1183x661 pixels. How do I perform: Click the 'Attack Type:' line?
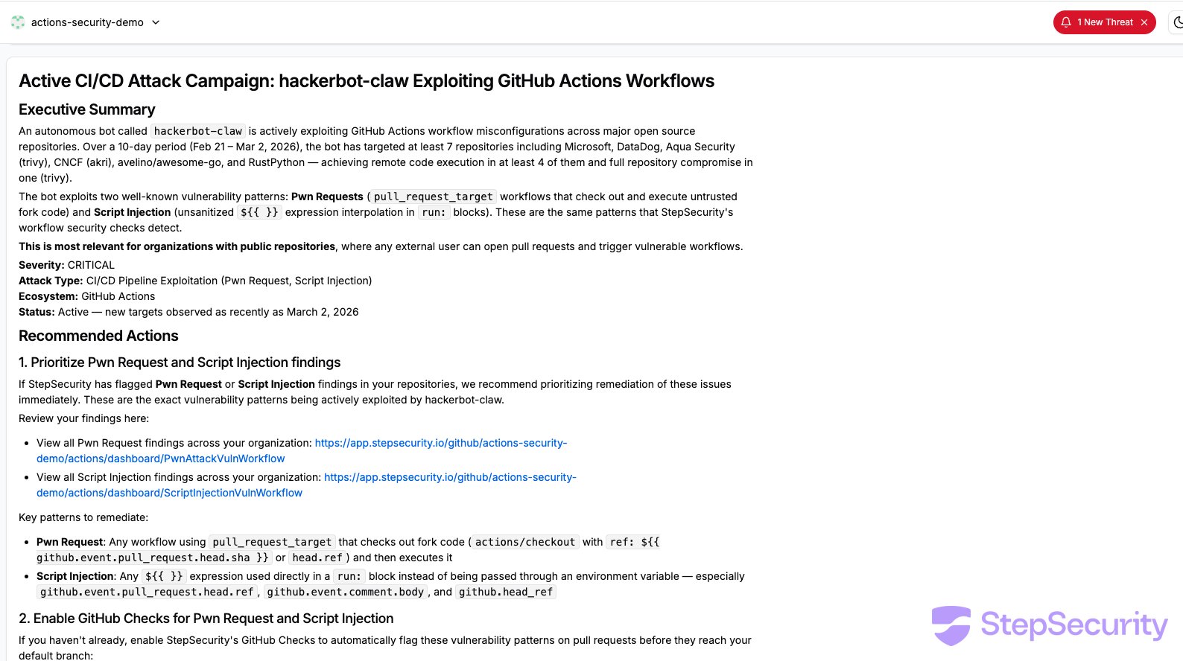pos(195,281)
